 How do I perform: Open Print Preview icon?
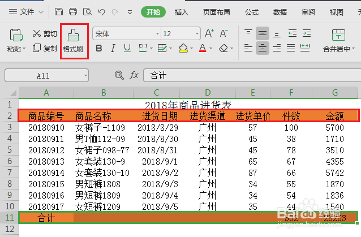click(x=87, y=12)
